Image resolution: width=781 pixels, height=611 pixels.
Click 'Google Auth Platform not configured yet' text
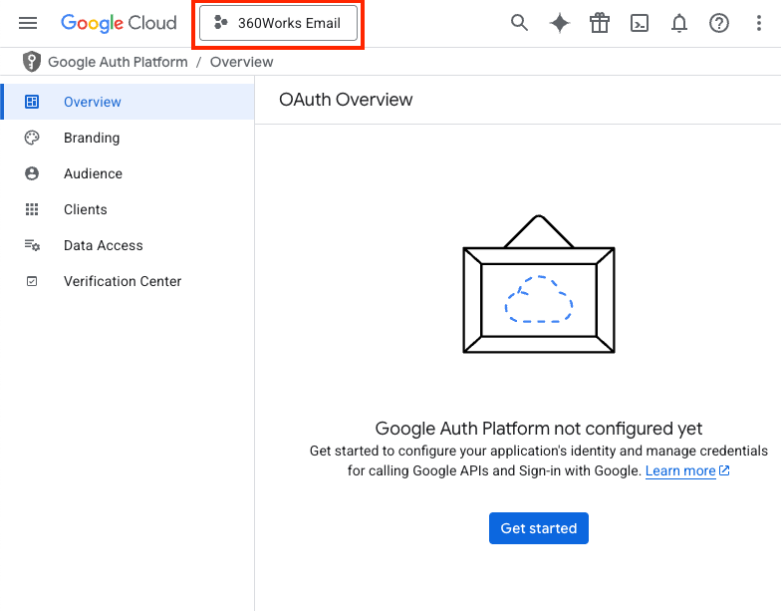(x=538, y=429)
